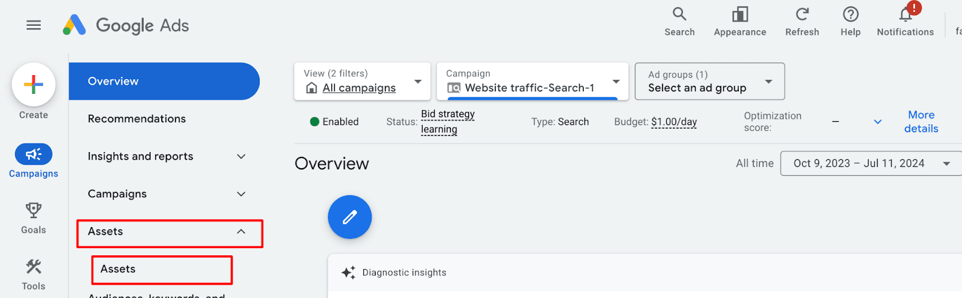This screenshot has width=962, height=298.
Task: Open the Appearance settings
Action: click(740, 22)
